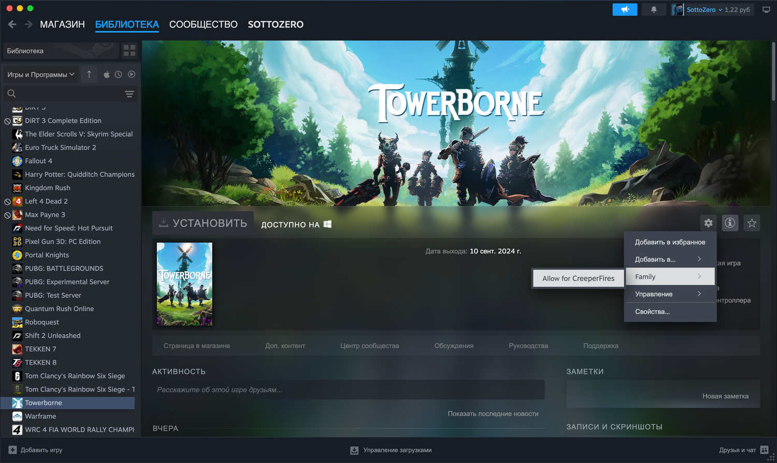Open the Towerborne settings gear

point(708,223)
